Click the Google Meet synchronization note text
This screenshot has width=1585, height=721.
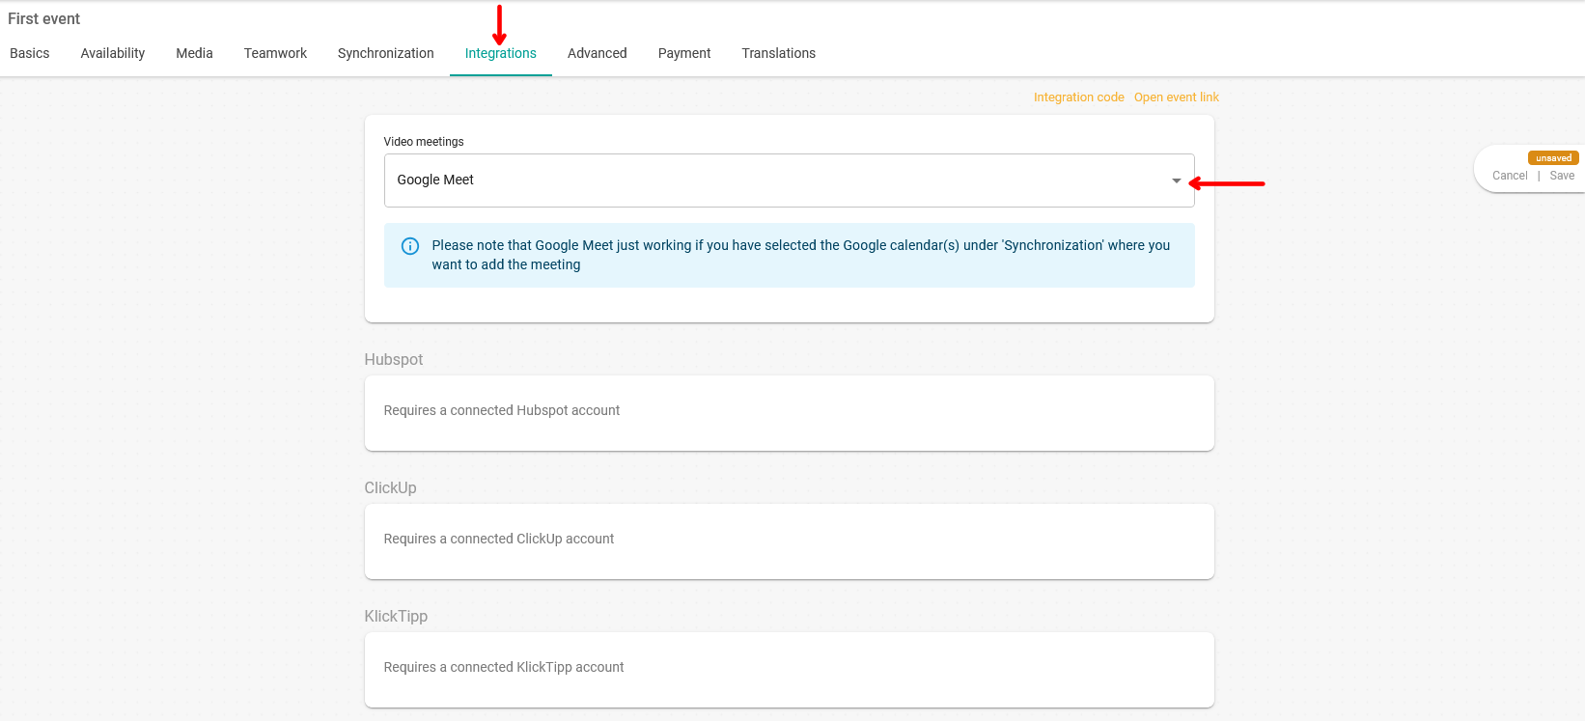coord(801,255)
